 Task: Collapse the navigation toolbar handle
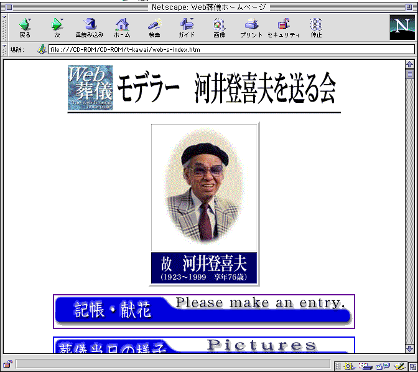[5, 27]
